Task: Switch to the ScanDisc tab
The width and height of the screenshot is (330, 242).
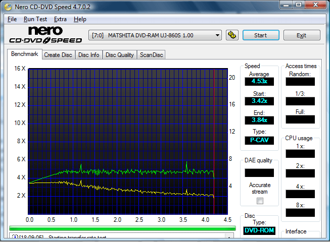Action: 151,55
